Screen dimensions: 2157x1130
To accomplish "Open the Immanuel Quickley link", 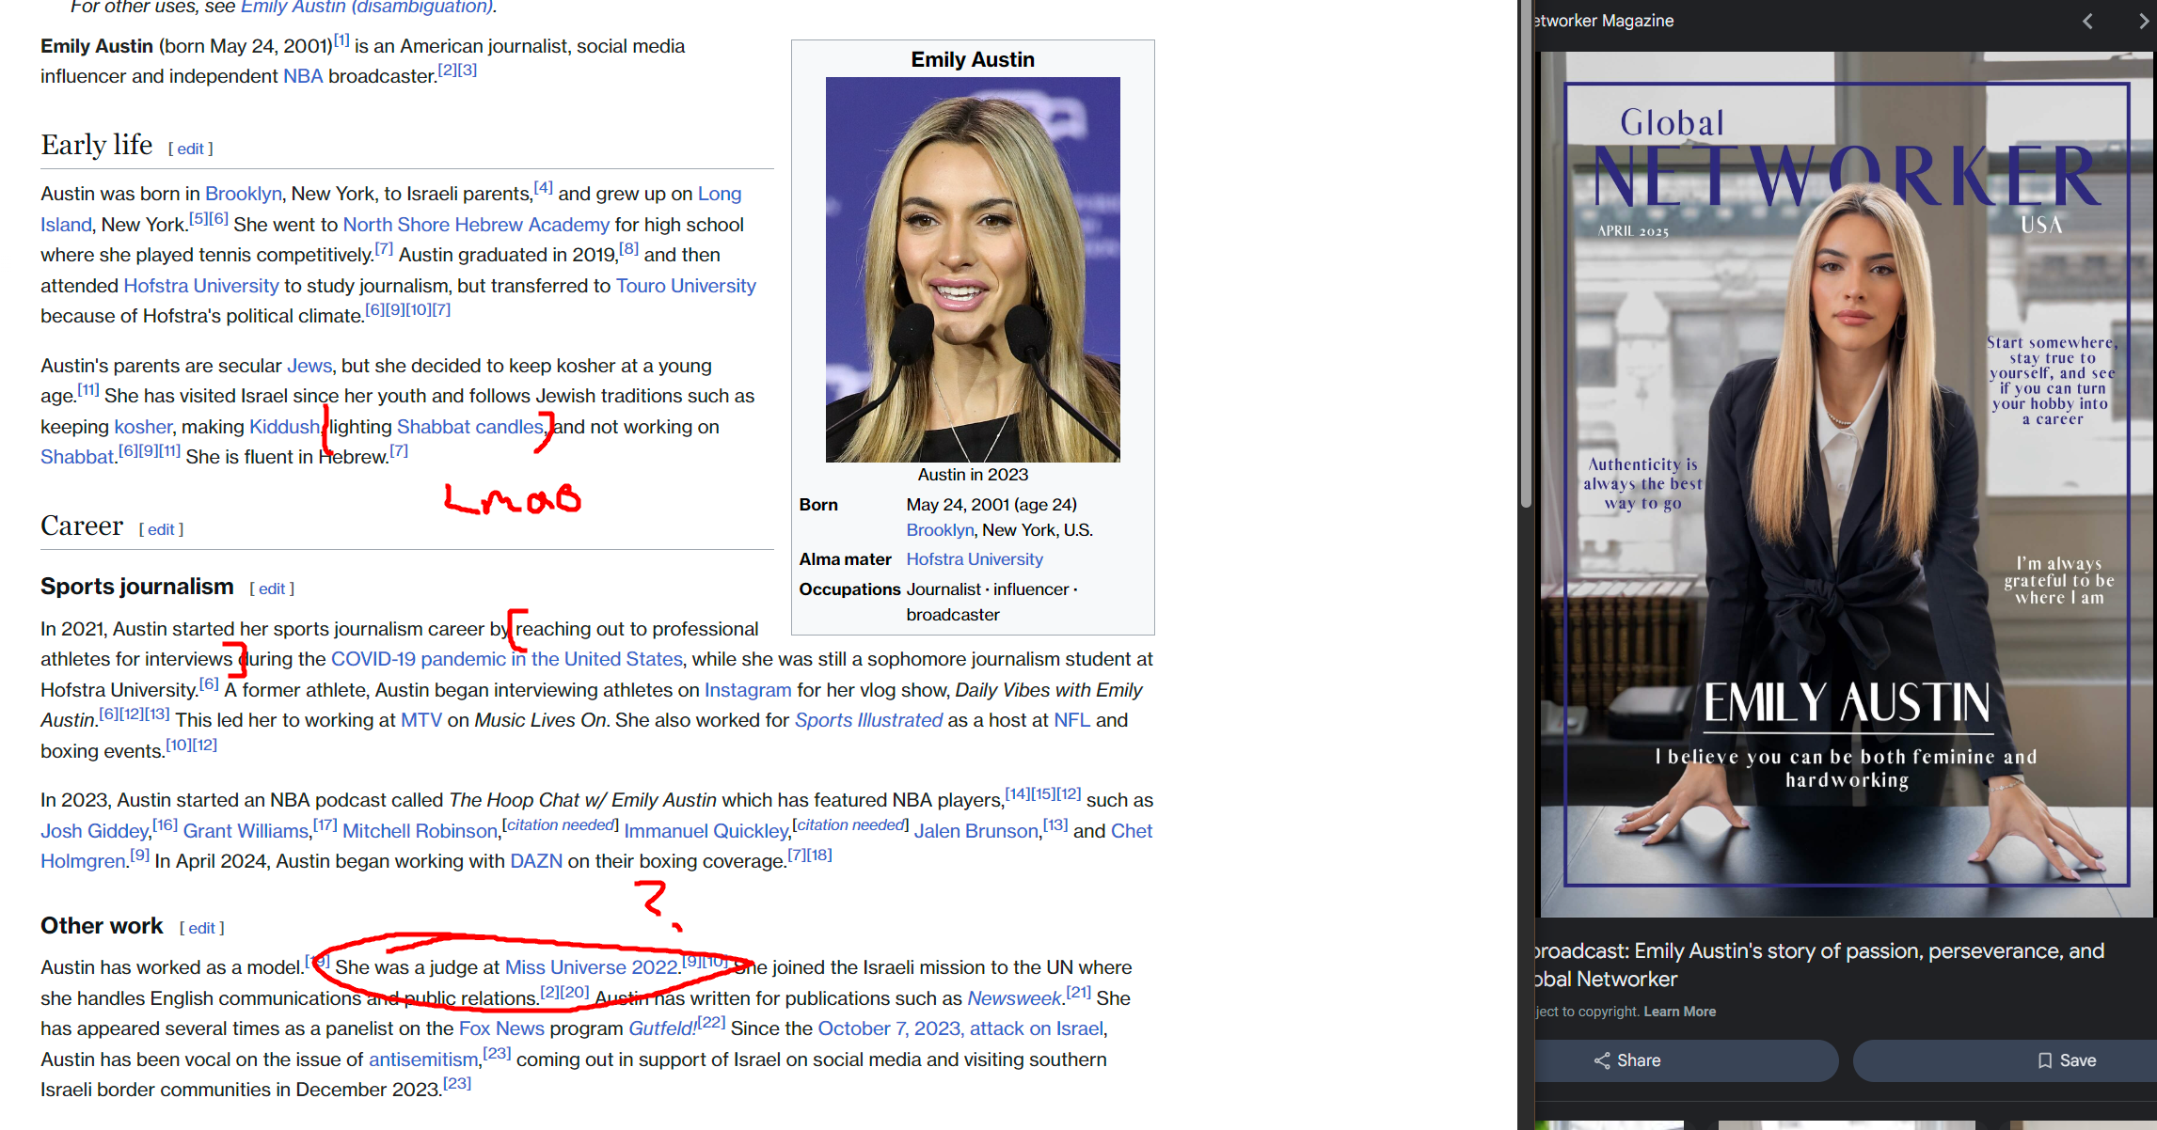I will click(x=706, y=831).
